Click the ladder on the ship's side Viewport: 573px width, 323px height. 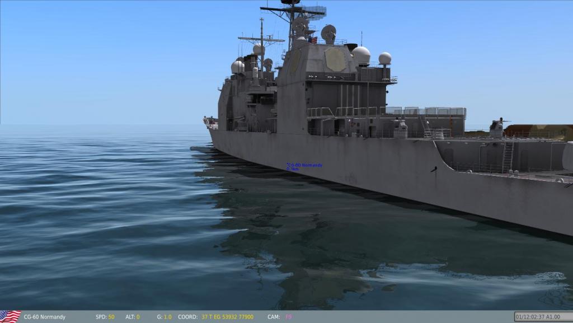coord(508,157)
